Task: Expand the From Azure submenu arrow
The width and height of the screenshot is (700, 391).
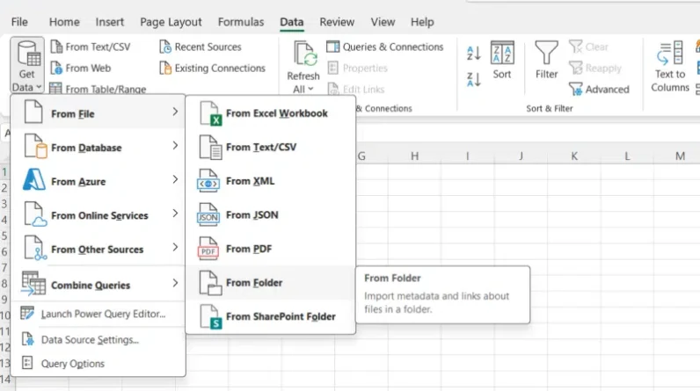Action: click(175, 179)
